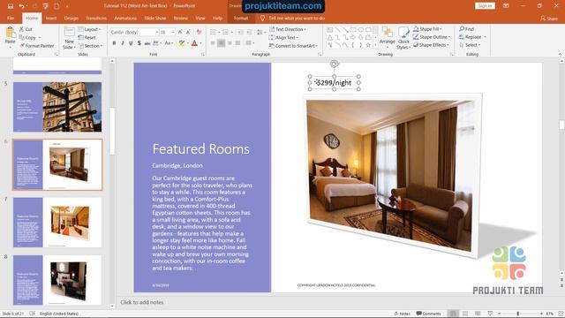The height and width of the screenshot is (318, 565).
Task: Open the Arrange menu
Action: [x=388, y=37]
